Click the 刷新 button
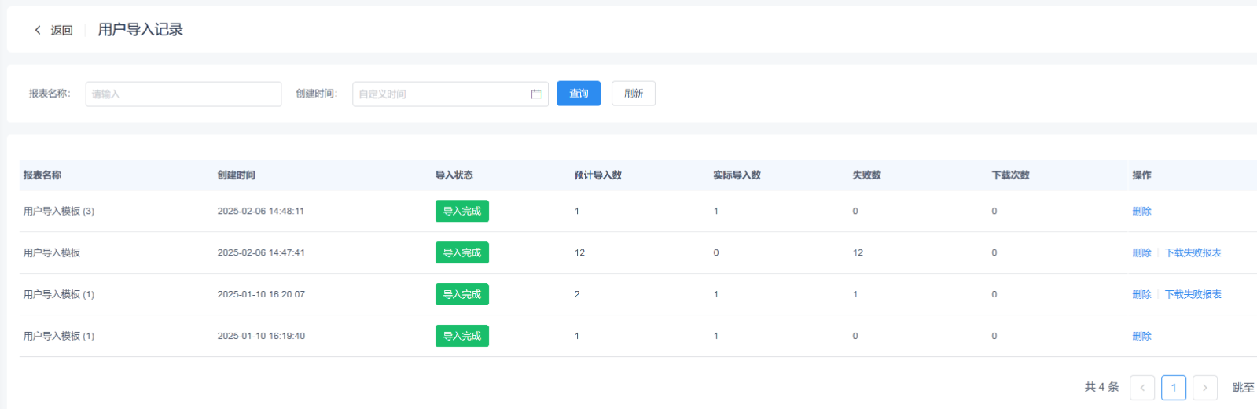1257x409 pixels. [x=633, y=94]
